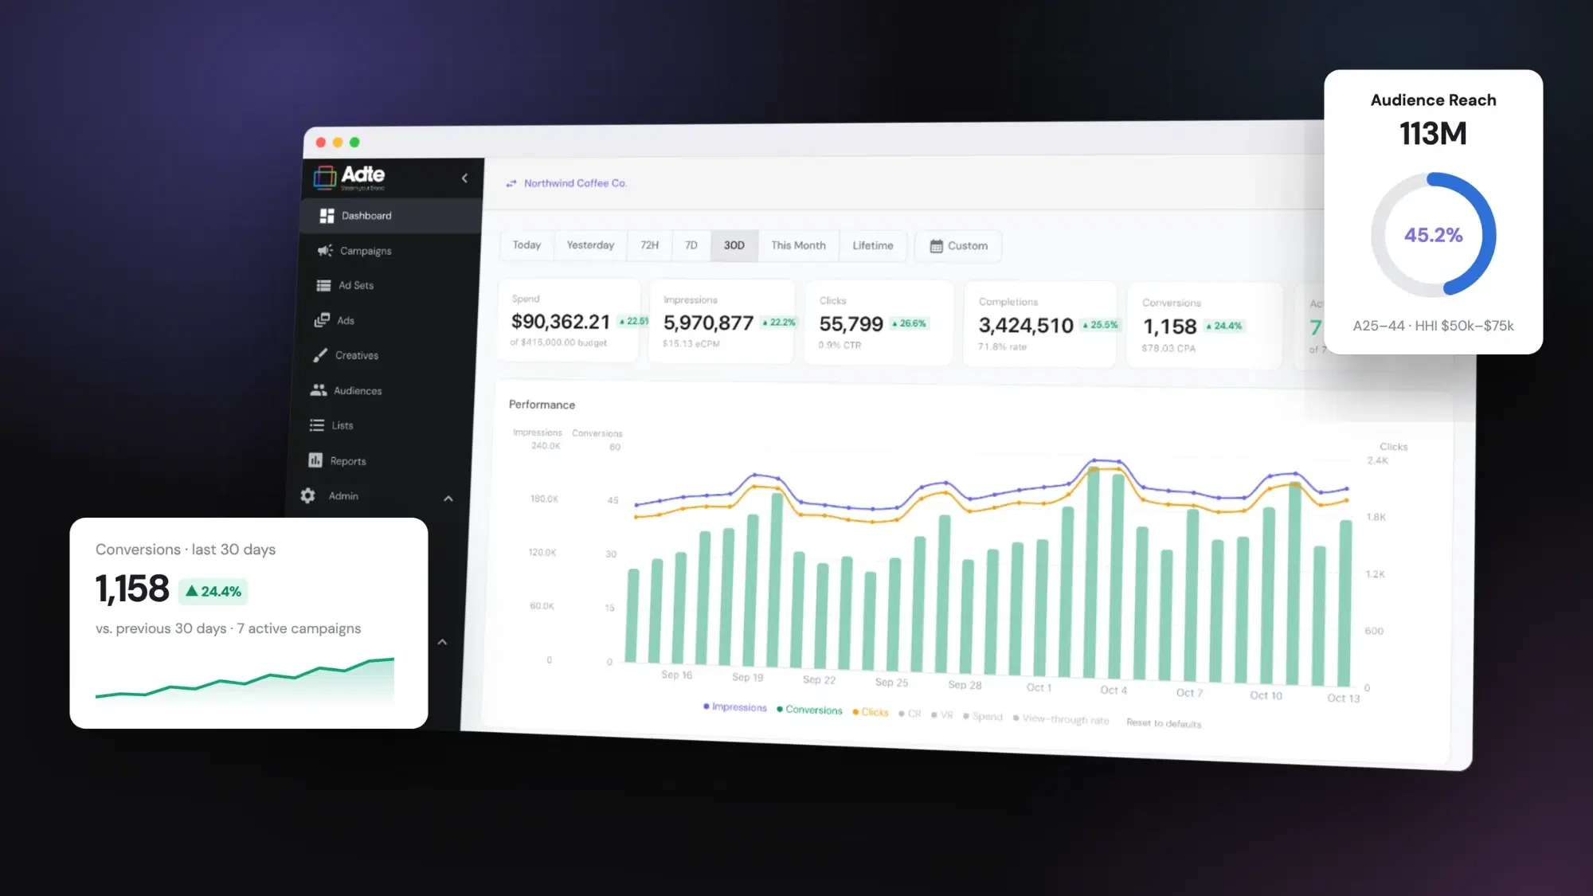Screen dimensions: 1593x896
Task: Select the Yesterday date range
Action: (590, 245)
